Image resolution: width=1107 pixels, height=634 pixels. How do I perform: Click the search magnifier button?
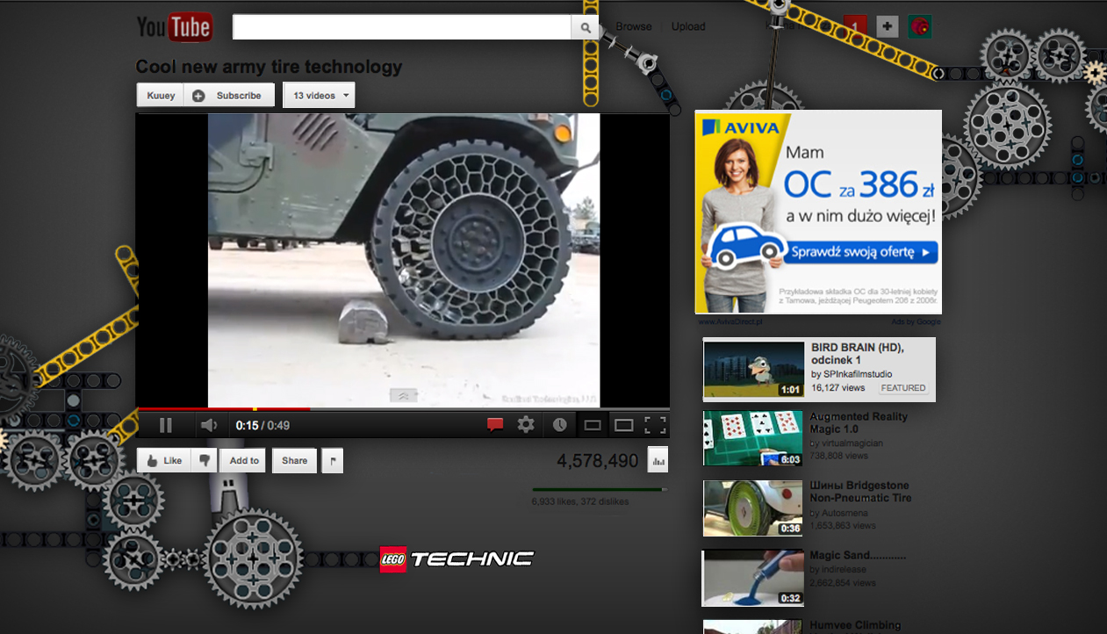[586, 28]
